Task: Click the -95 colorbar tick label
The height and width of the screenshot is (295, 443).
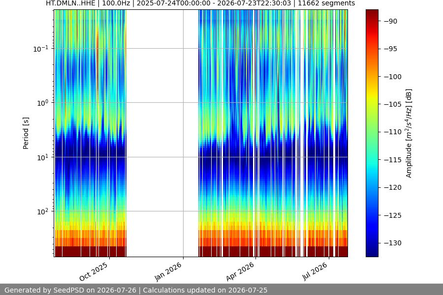Action: tap(391, 49)
